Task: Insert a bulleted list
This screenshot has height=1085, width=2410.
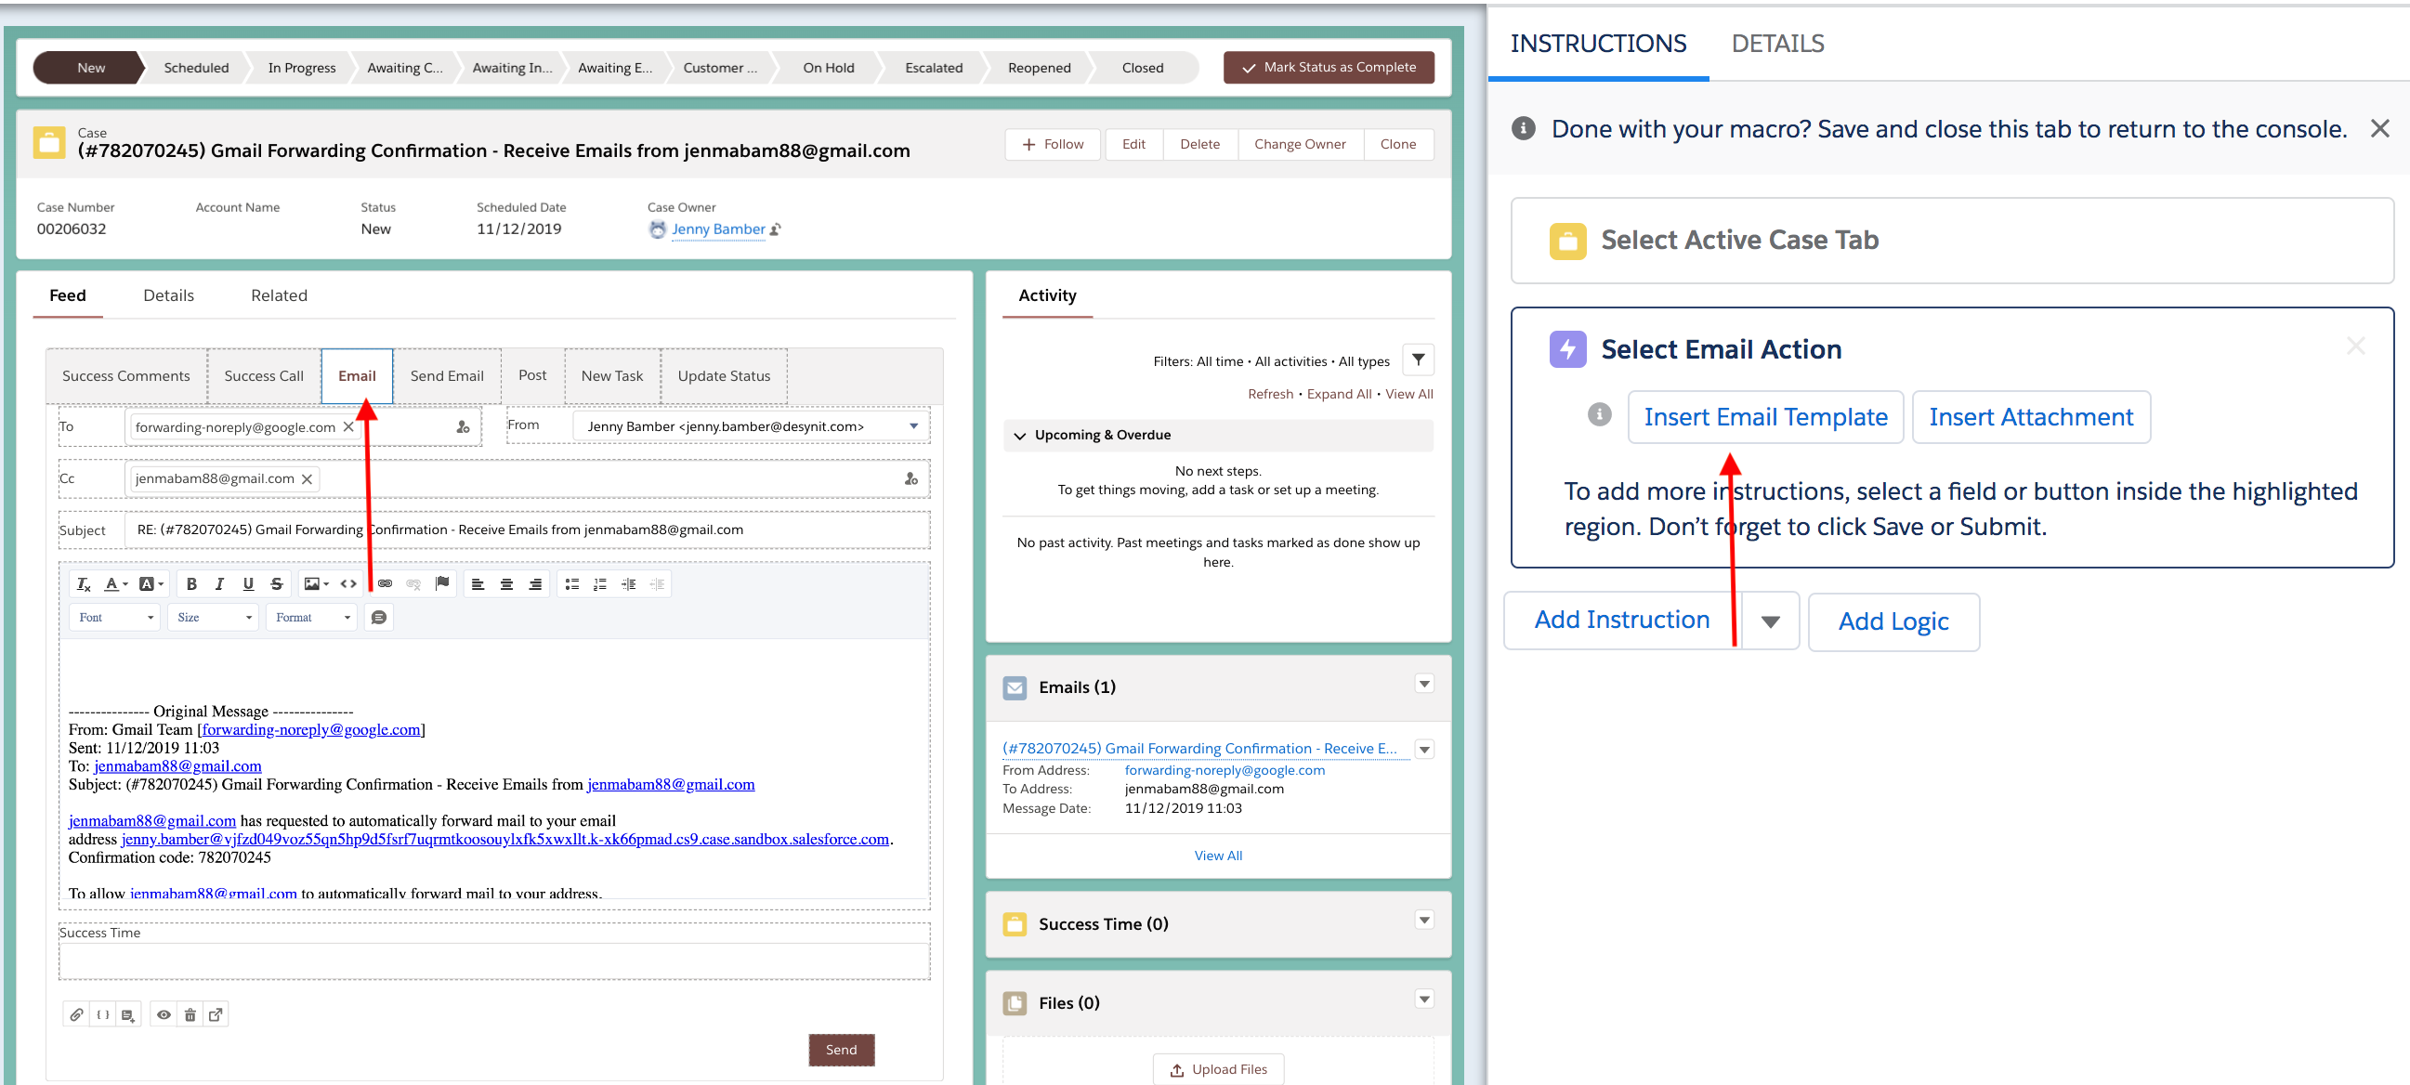Action: pyautogui.click(x=571, y=584)
